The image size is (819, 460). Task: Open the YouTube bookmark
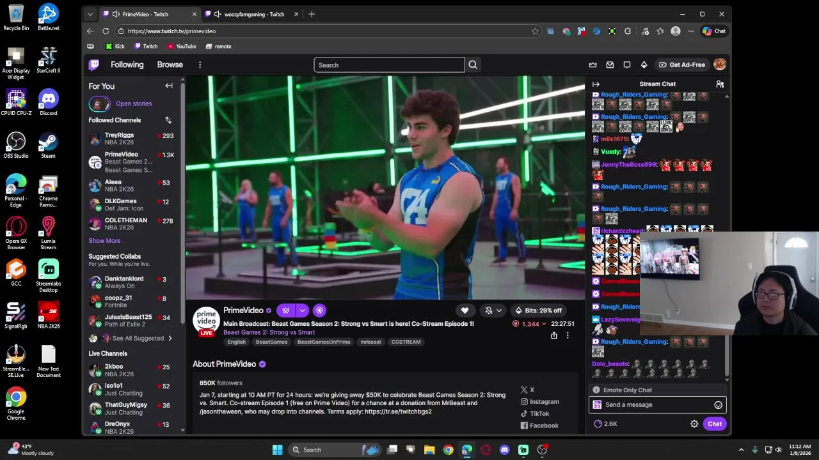tap(182, 46)
